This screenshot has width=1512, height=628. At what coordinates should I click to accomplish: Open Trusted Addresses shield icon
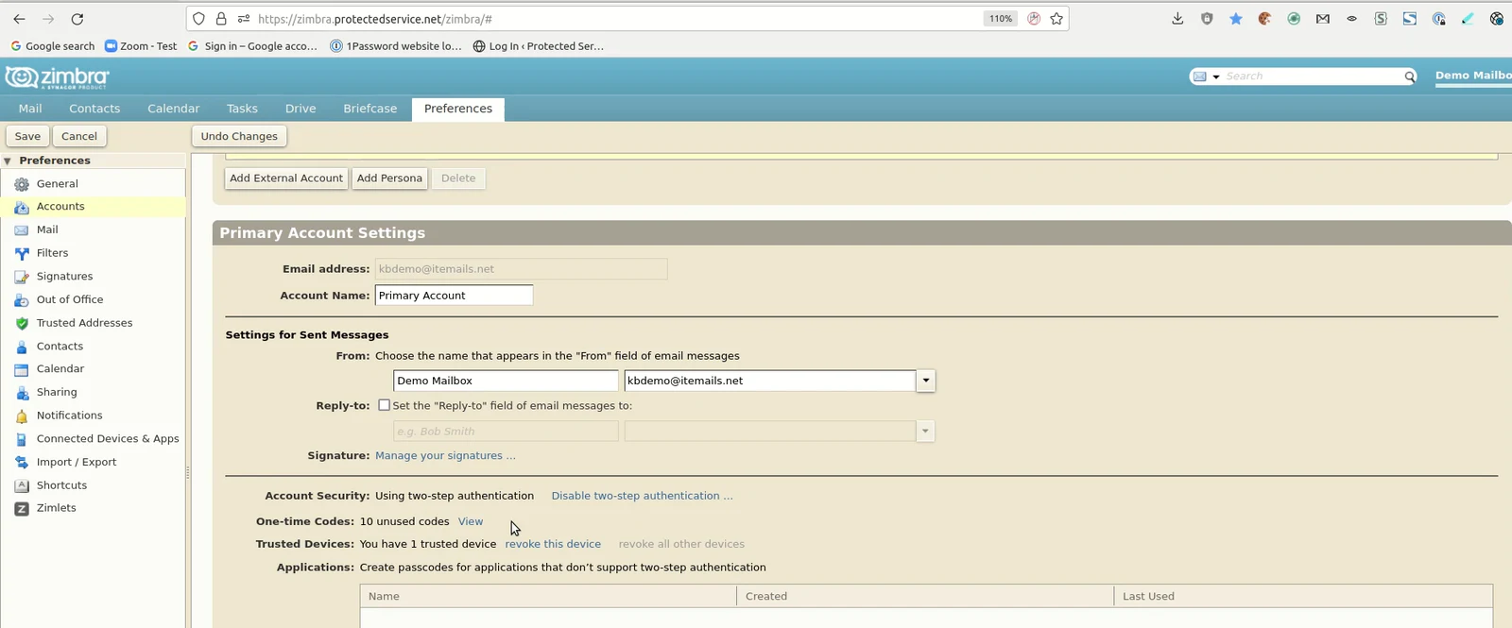[x=22, y=323]
